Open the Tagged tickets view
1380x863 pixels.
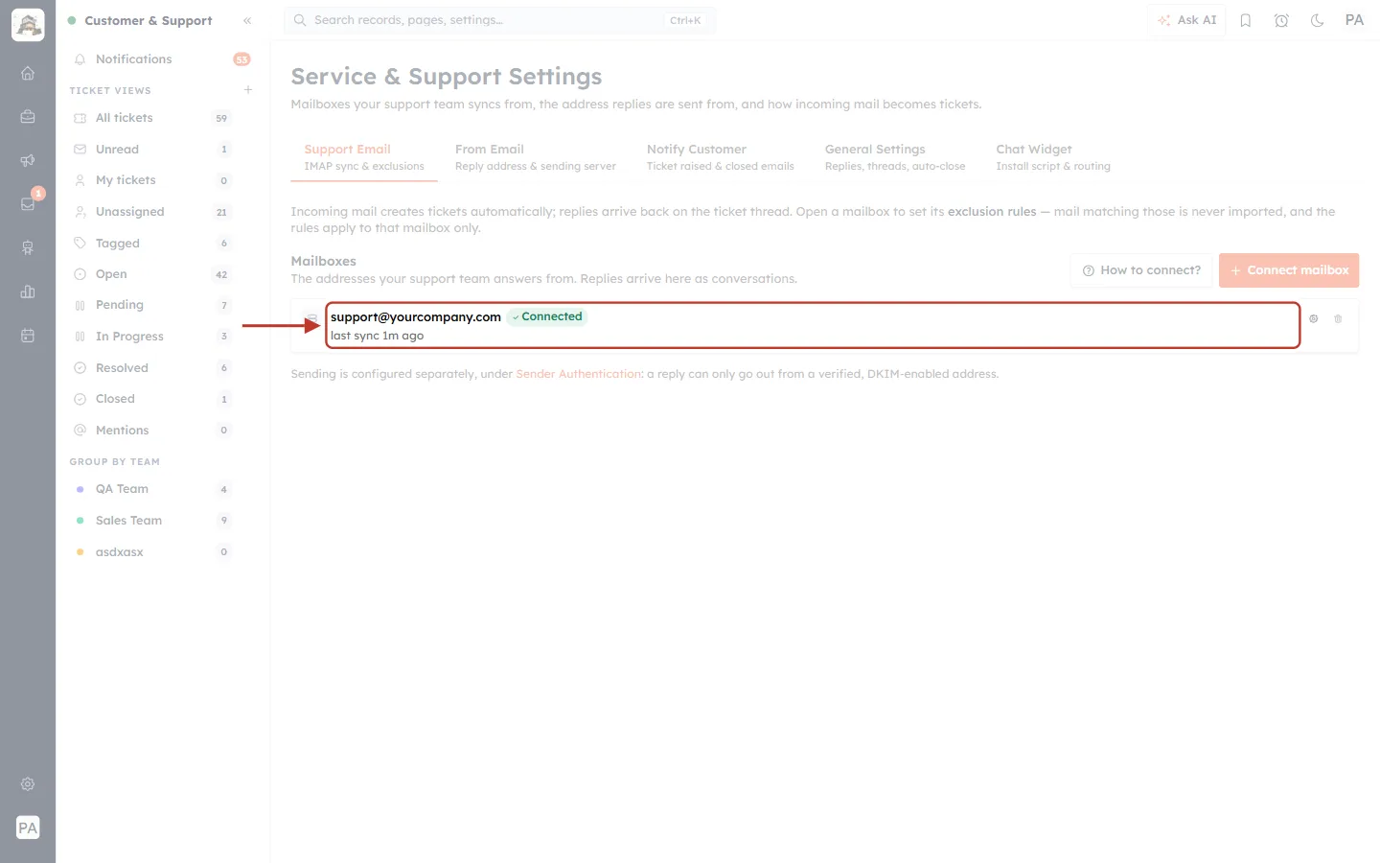point(153,244)
